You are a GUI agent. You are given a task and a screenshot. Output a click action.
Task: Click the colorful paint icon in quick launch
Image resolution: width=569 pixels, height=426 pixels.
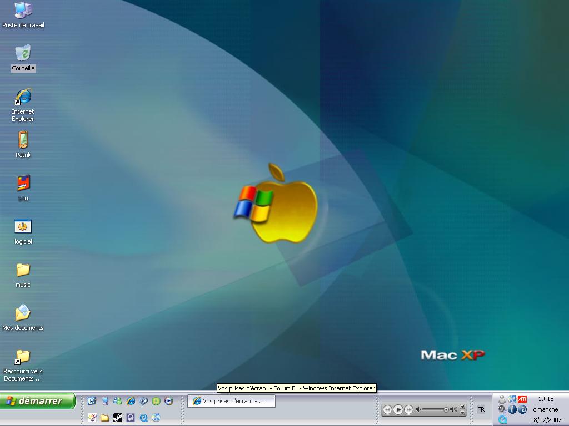click(92, 418)
